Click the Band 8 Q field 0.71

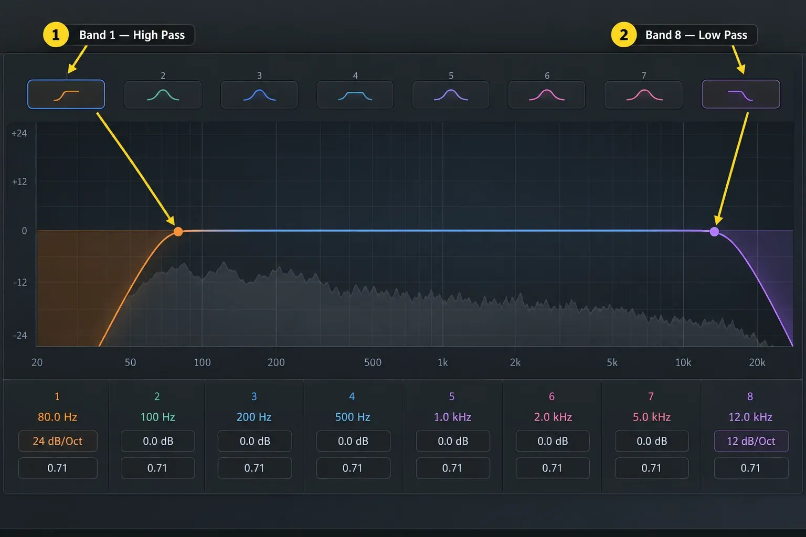click(751, 468)
